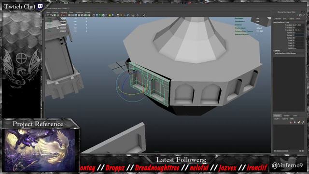Click the X-Ray display icon

[x=138, y=15]
